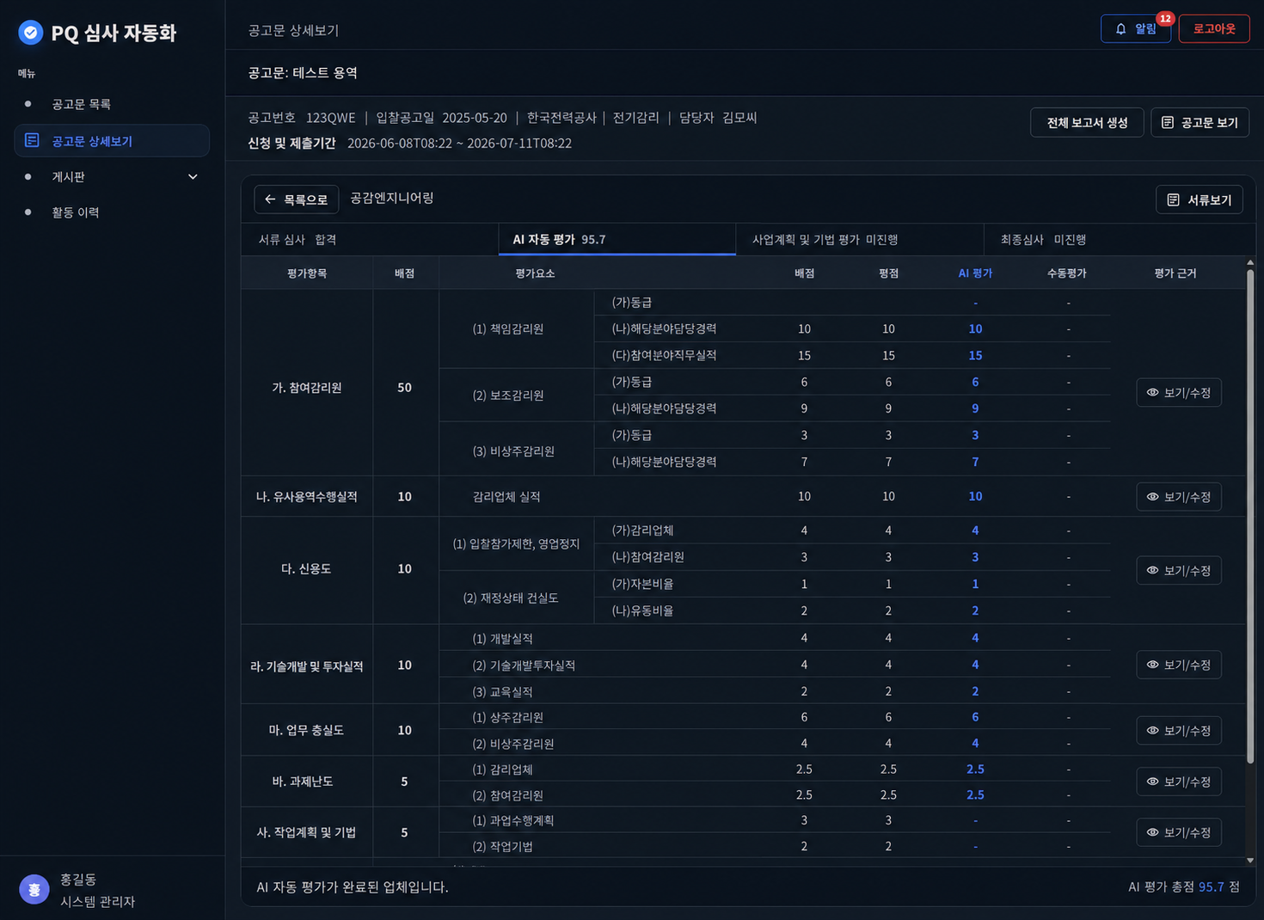
Task: Click the (2) 작업기법 row label
Action: click(x=502, y=847)
